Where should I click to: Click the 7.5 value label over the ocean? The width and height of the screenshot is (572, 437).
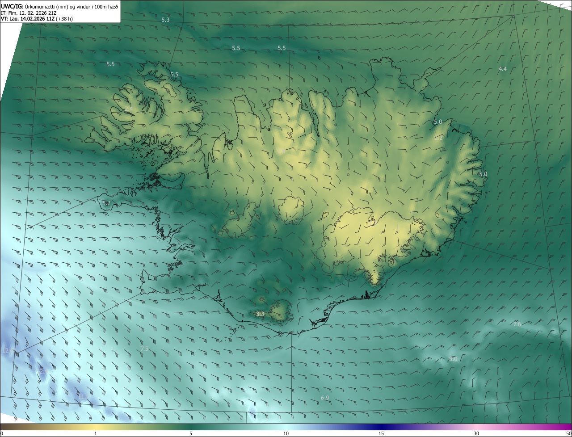point(144,349)
